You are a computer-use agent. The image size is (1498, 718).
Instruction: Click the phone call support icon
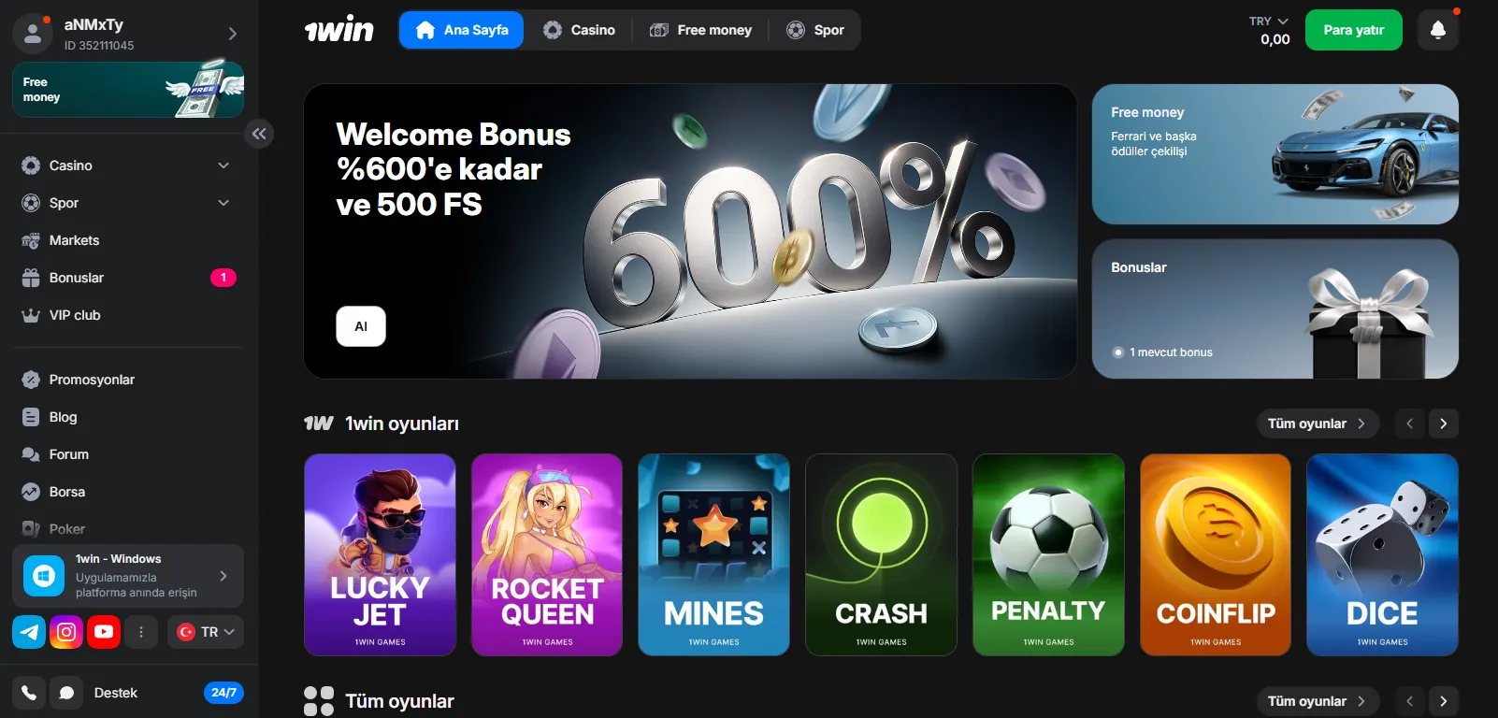tap(29, 693)
